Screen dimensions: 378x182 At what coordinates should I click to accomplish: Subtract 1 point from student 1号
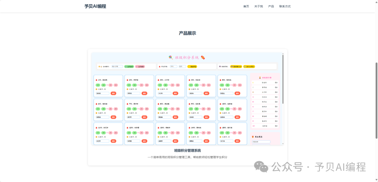(x=110, y=85)
